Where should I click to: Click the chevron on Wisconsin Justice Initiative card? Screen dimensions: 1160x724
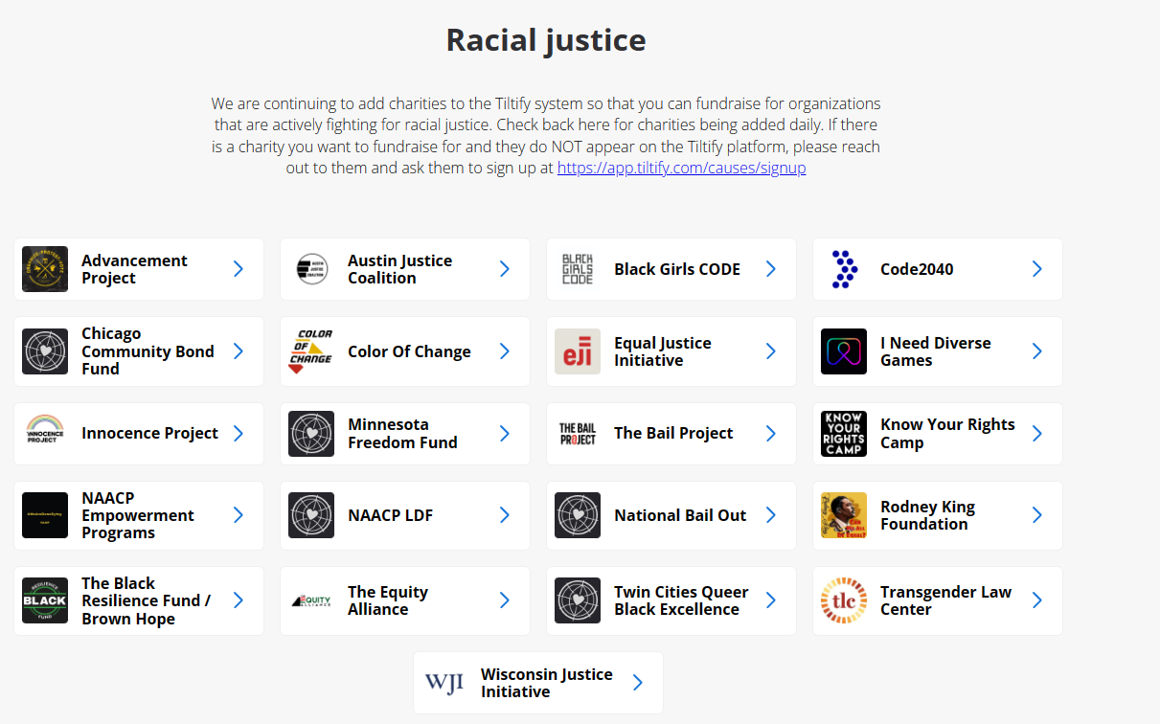click(638, 683)
